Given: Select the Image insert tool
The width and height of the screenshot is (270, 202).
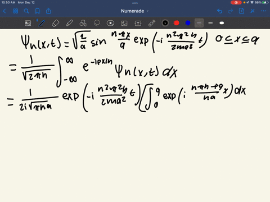Looking at the screenshot, I should tap(124, 23).
